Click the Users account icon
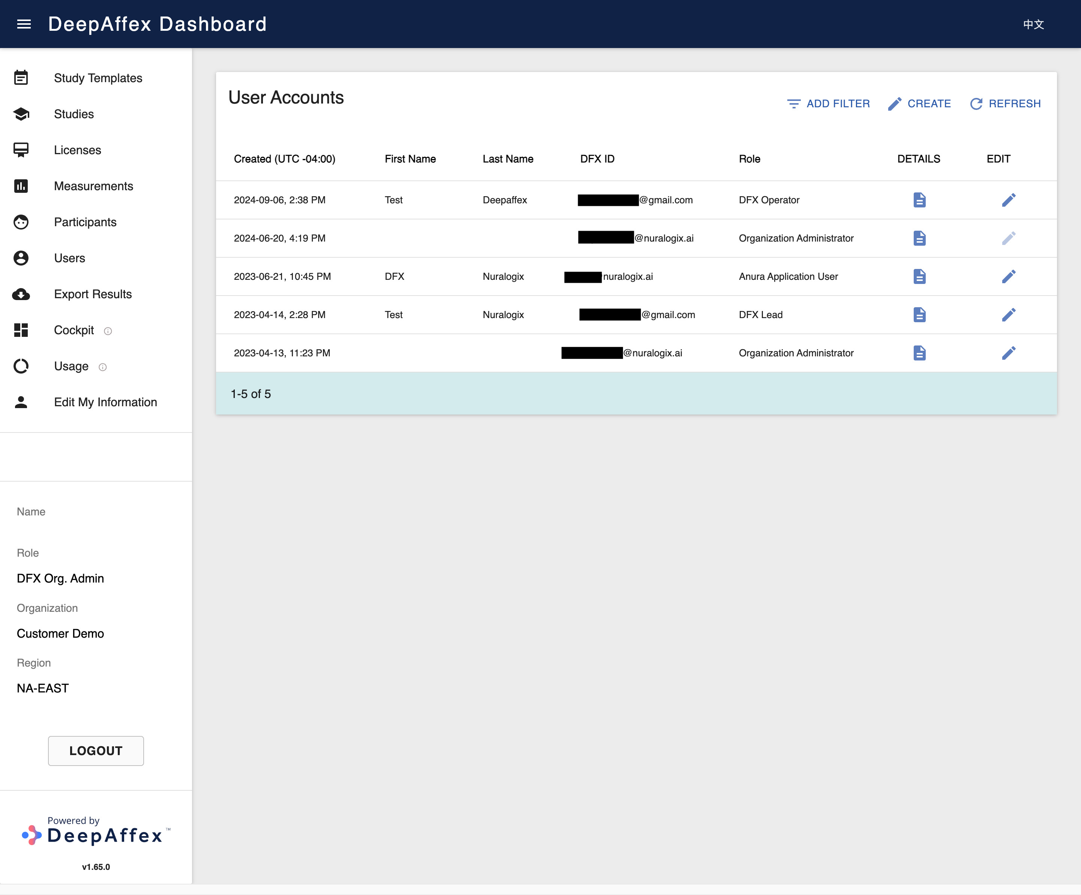Image resolution: width=1081 pixels, height=895 pixels. click(21, 258)
